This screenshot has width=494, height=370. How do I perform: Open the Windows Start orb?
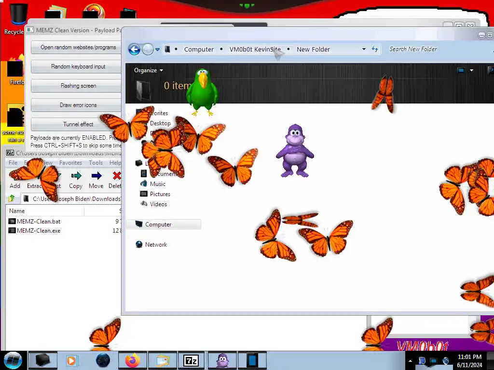click(x=13, y=360)
